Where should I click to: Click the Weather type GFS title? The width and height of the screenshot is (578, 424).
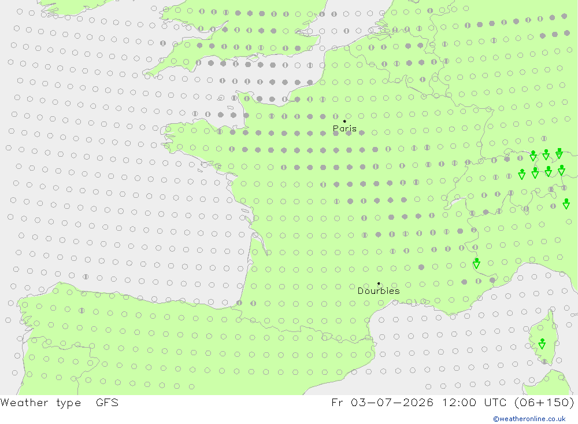pos(60,403)
